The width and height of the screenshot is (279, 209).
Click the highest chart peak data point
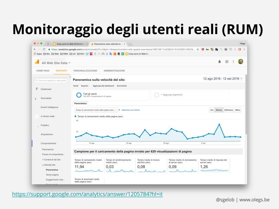219,125
